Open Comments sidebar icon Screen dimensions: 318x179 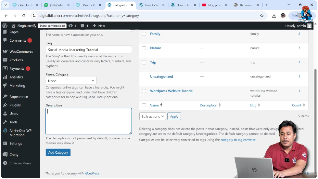coord(5,40)
